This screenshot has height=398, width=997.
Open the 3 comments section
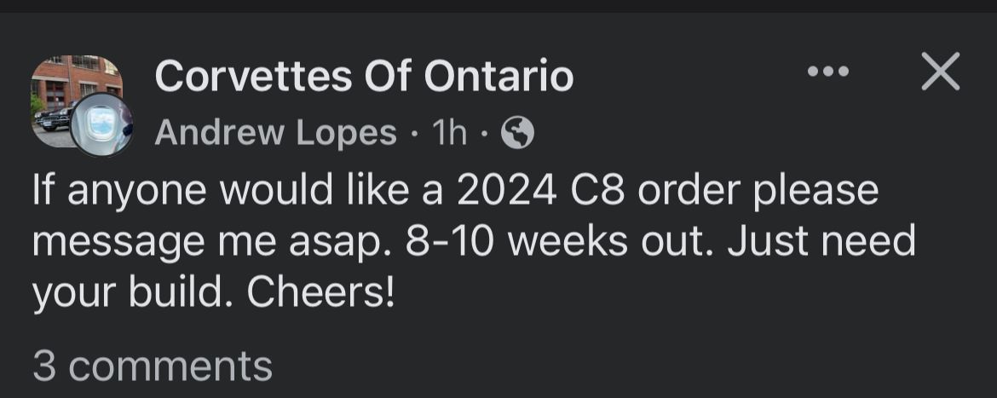[x=153, y=365]
